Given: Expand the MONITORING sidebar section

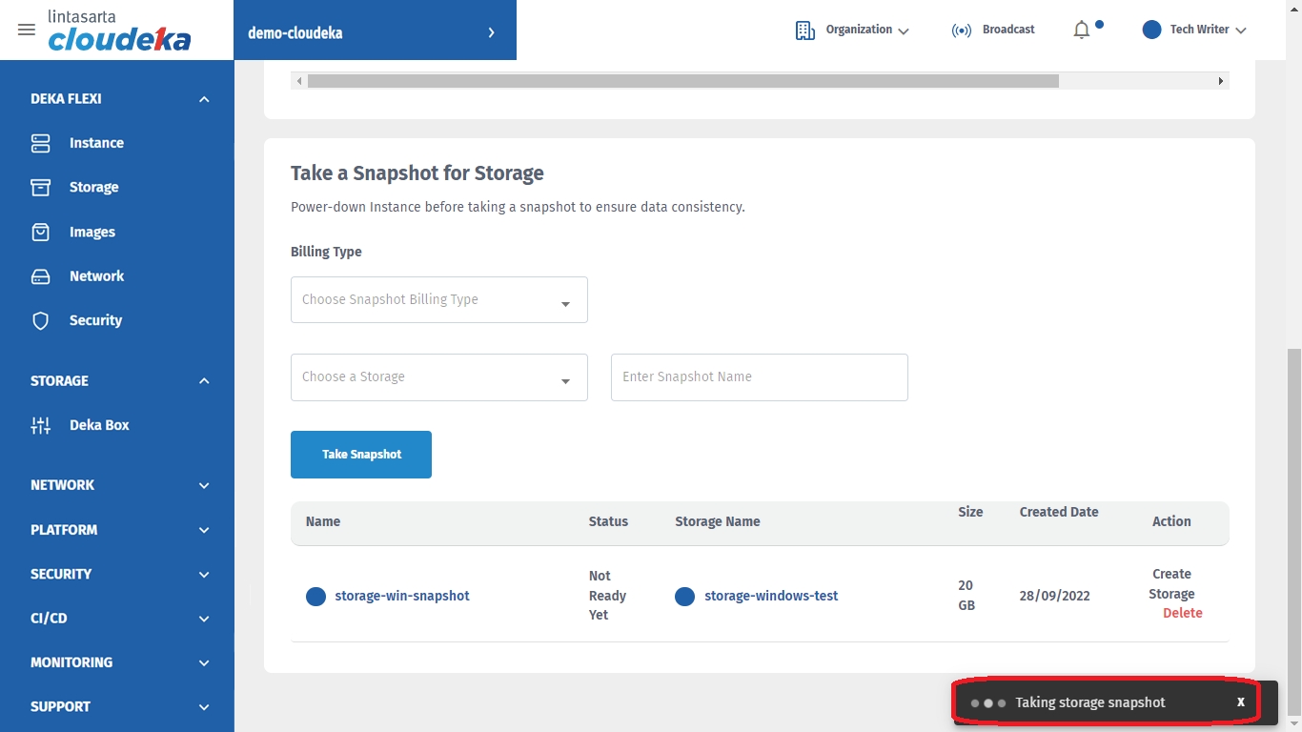Looking at the screenshot, I should coord(204,662).
